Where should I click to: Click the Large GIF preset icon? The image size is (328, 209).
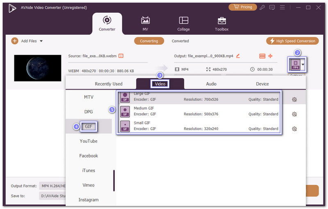point(125,97)
